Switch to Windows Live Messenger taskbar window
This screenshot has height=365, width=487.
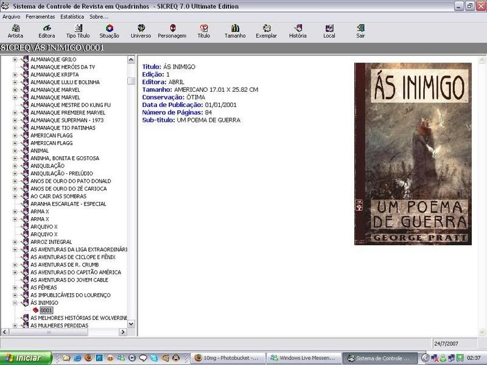click(304, 358)
